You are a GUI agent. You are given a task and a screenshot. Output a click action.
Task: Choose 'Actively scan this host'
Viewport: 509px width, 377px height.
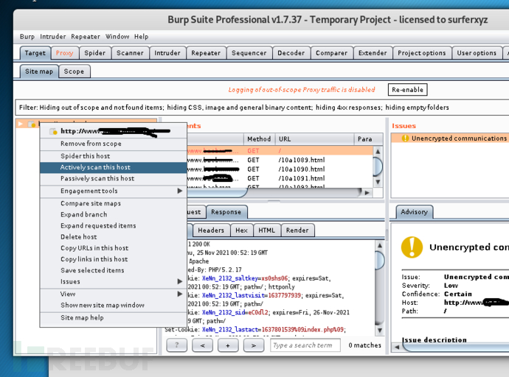point(95,167)
